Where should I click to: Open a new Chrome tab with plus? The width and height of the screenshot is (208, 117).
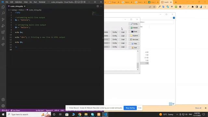176,2
